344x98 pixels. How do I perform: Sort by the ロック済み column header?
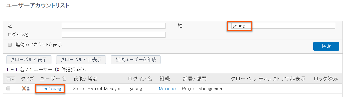tap(326, 79)
